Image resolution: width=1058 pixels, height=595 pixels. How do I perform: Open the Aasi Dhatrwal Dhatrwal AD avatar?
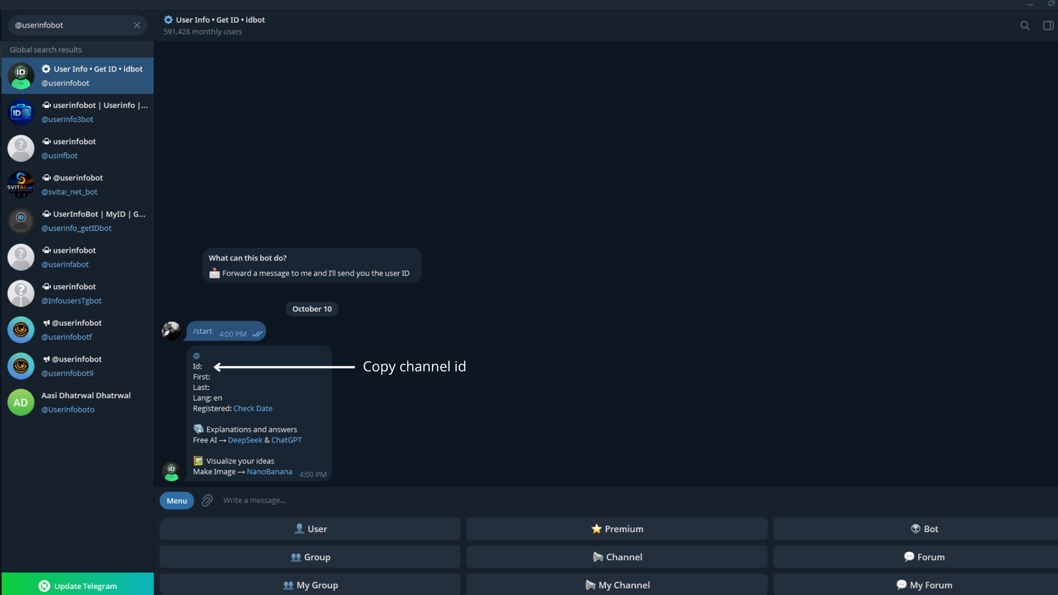20,403
